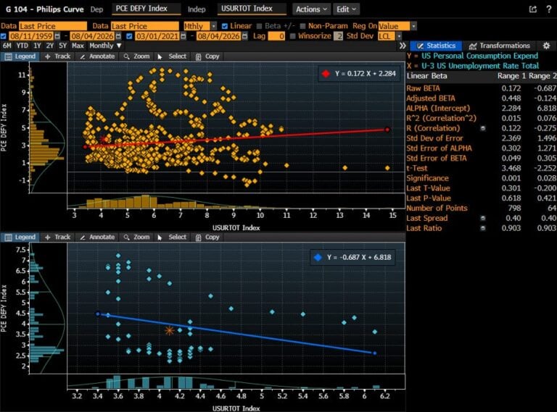This screenshot has width=557, height=412.
Task: Click orange star last-point marker on lower chart
Action: [170, 330]
